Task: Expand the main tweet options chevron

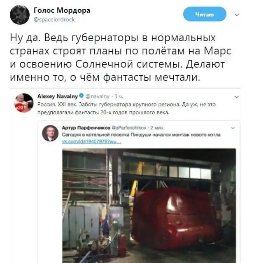Action: coord(237,15)
